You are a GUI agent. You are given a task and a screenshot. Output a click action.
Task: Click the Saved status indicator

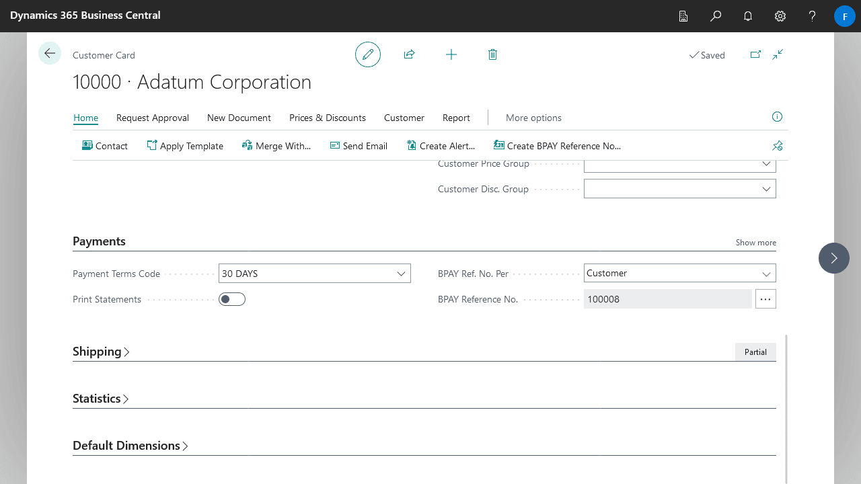click(x=707, y=55)
